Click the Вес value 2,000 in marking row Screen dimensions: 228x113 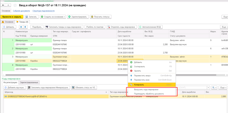click(x=224, y=96)
